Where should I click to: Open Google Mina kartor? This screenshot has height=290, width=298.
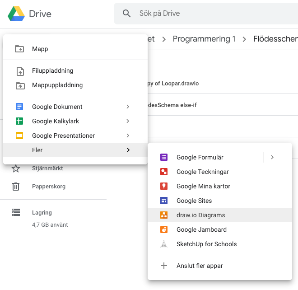pyautogui.click(x=220, y=186)
